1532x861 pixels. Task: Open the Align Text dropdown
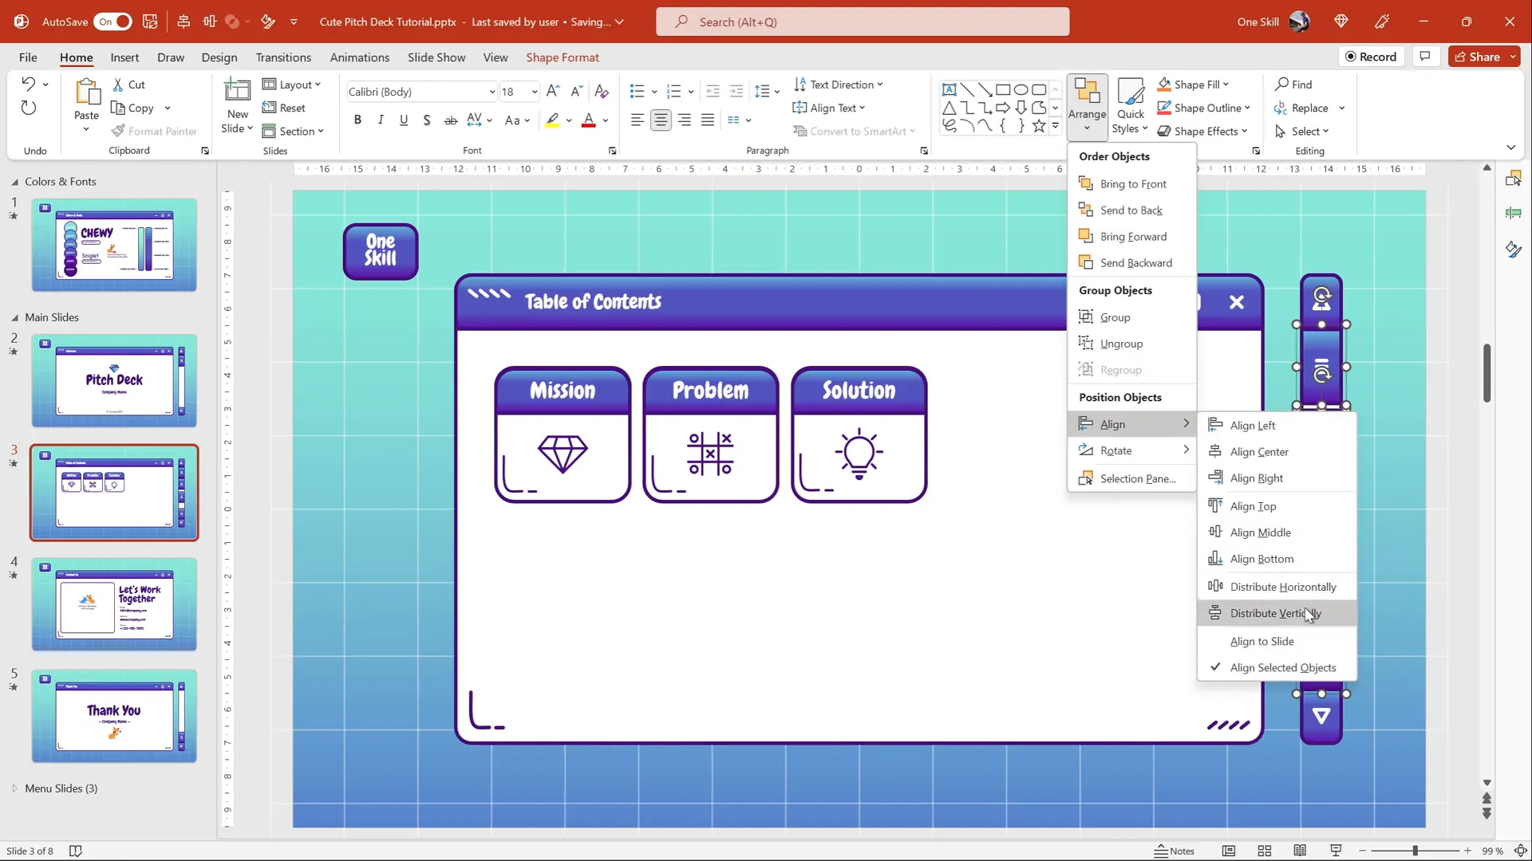pos(829,108)
